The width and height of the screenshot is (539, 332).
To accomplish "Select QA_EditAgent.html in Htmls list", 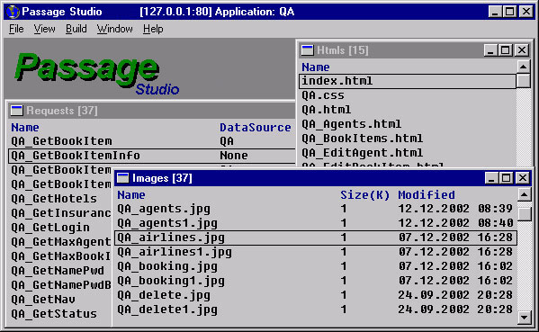I will [x=408, y=153].
